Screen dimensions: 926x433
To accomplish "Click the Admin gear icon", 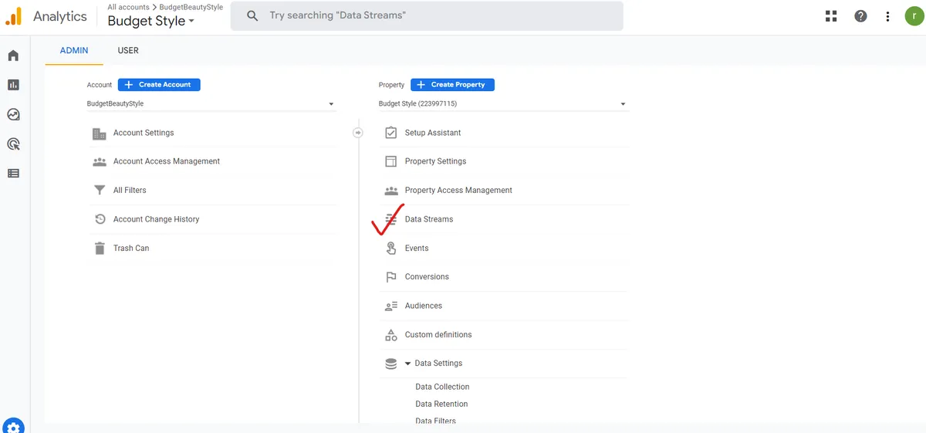I will [13, 427].
